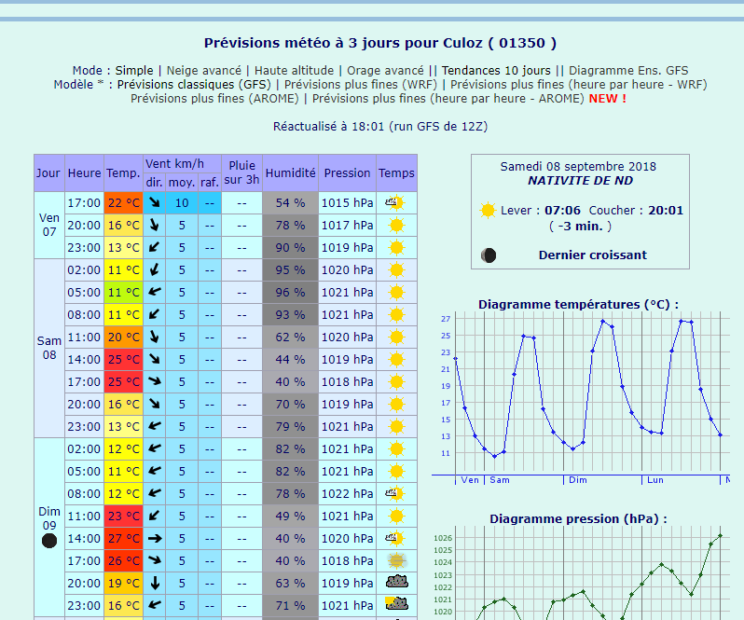Screen dimensions: 744x620
Task: Open Neige avancé mode
Action: [x=203, y=71]
